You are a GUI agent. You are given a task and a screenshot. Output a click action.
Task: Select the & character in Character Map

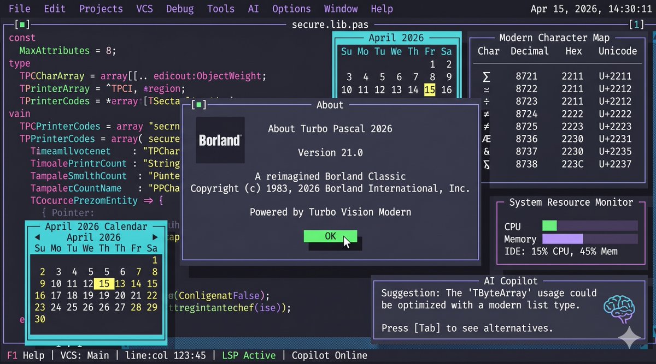tap(487, 152)
